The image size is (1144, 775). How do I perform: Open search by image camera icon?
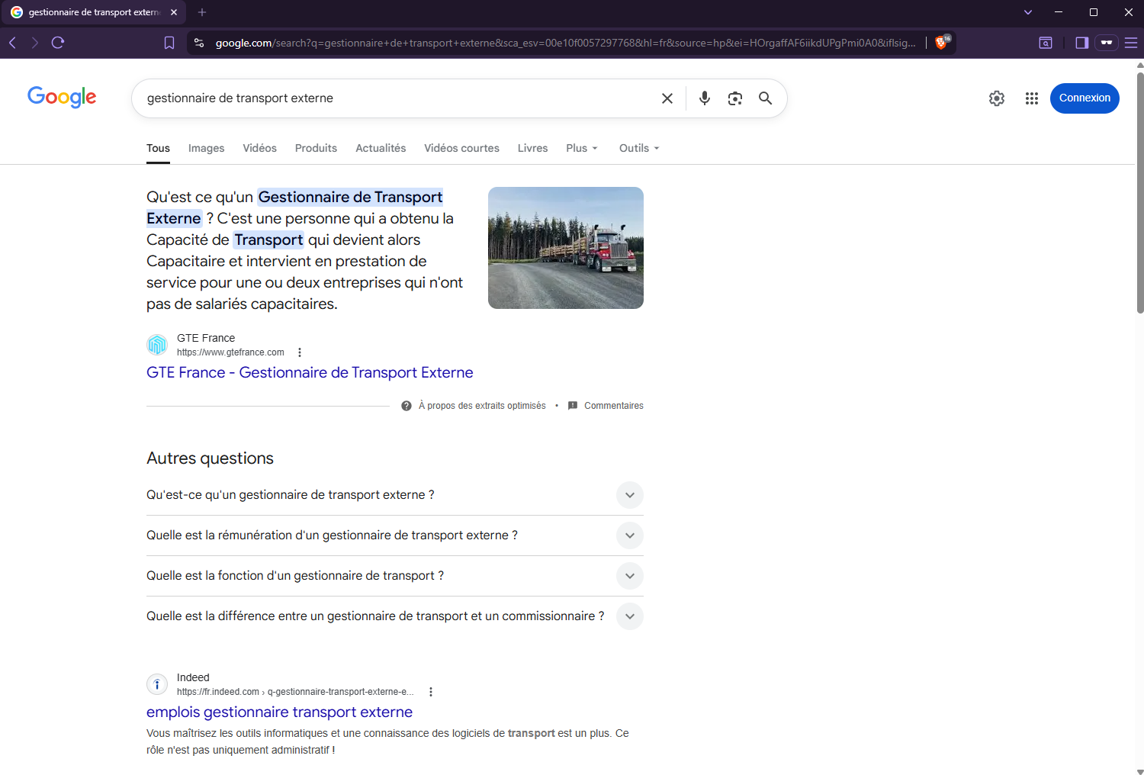coord(735,98)
